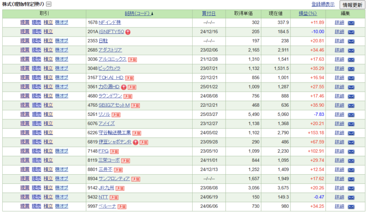The image size is (366, 212).
Task: Click the 決算 badge next to TOKAI HD
Action: pos(129,78)
